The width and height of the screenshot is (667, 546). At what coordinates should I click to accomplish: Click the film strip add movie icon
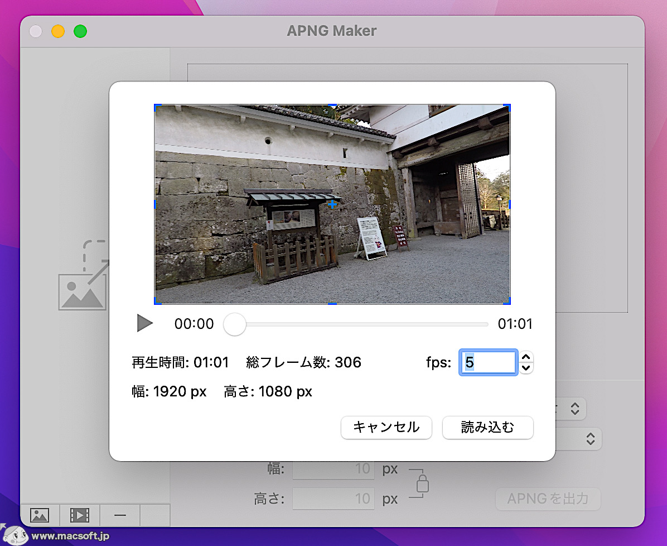[80, 515]
